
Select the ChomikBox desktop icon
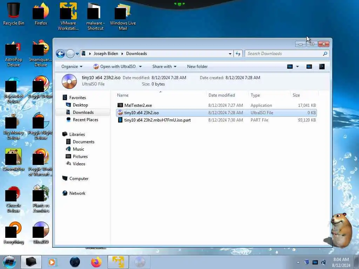coord(14,160)
